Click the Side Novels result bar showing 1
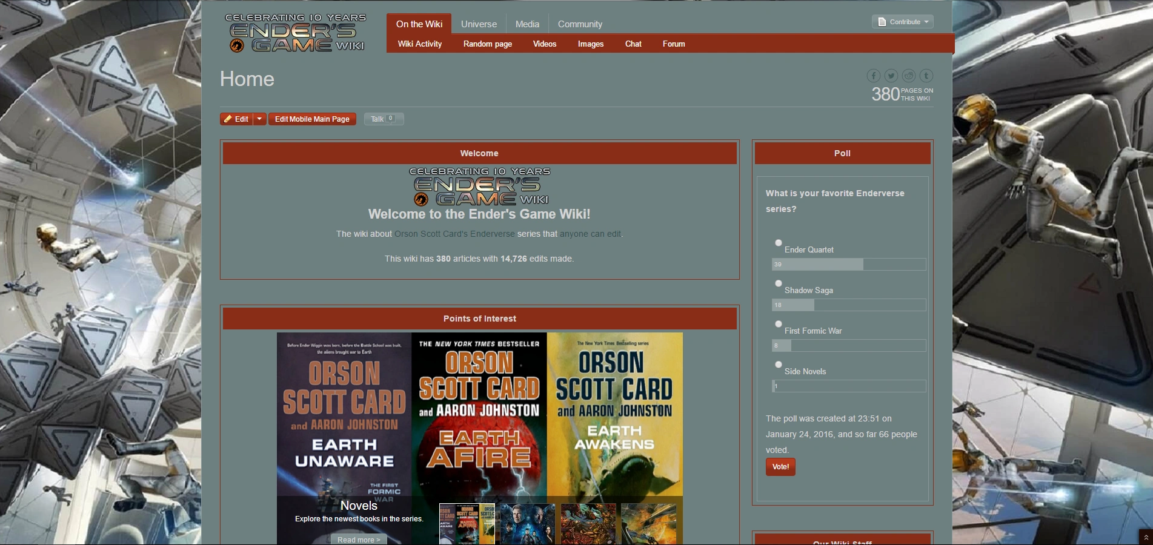This screenshot has height=545, width=1153. [848, 386]
